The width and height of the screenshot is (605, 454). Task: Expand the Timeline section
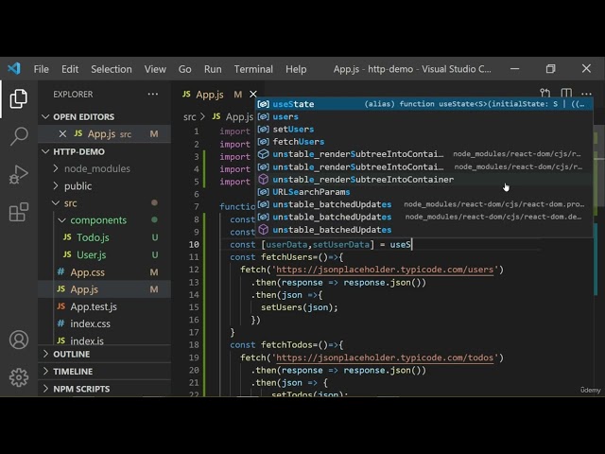click(x=104, y=372)
